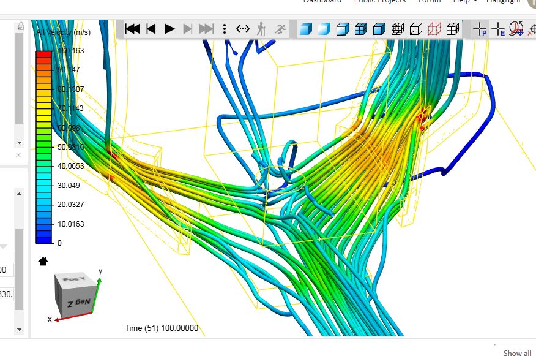Click the left panel input field showing 830
Image resolution: width=536 pixels, height=356 pixels.
click(7, 294)
